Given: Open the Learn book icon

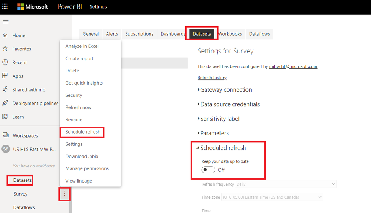Looking at the screenshot, I should [x=5, y=117].
